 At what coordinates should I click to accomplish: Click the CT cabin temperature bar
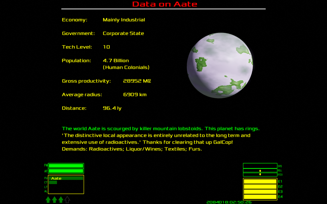(53, 182)
